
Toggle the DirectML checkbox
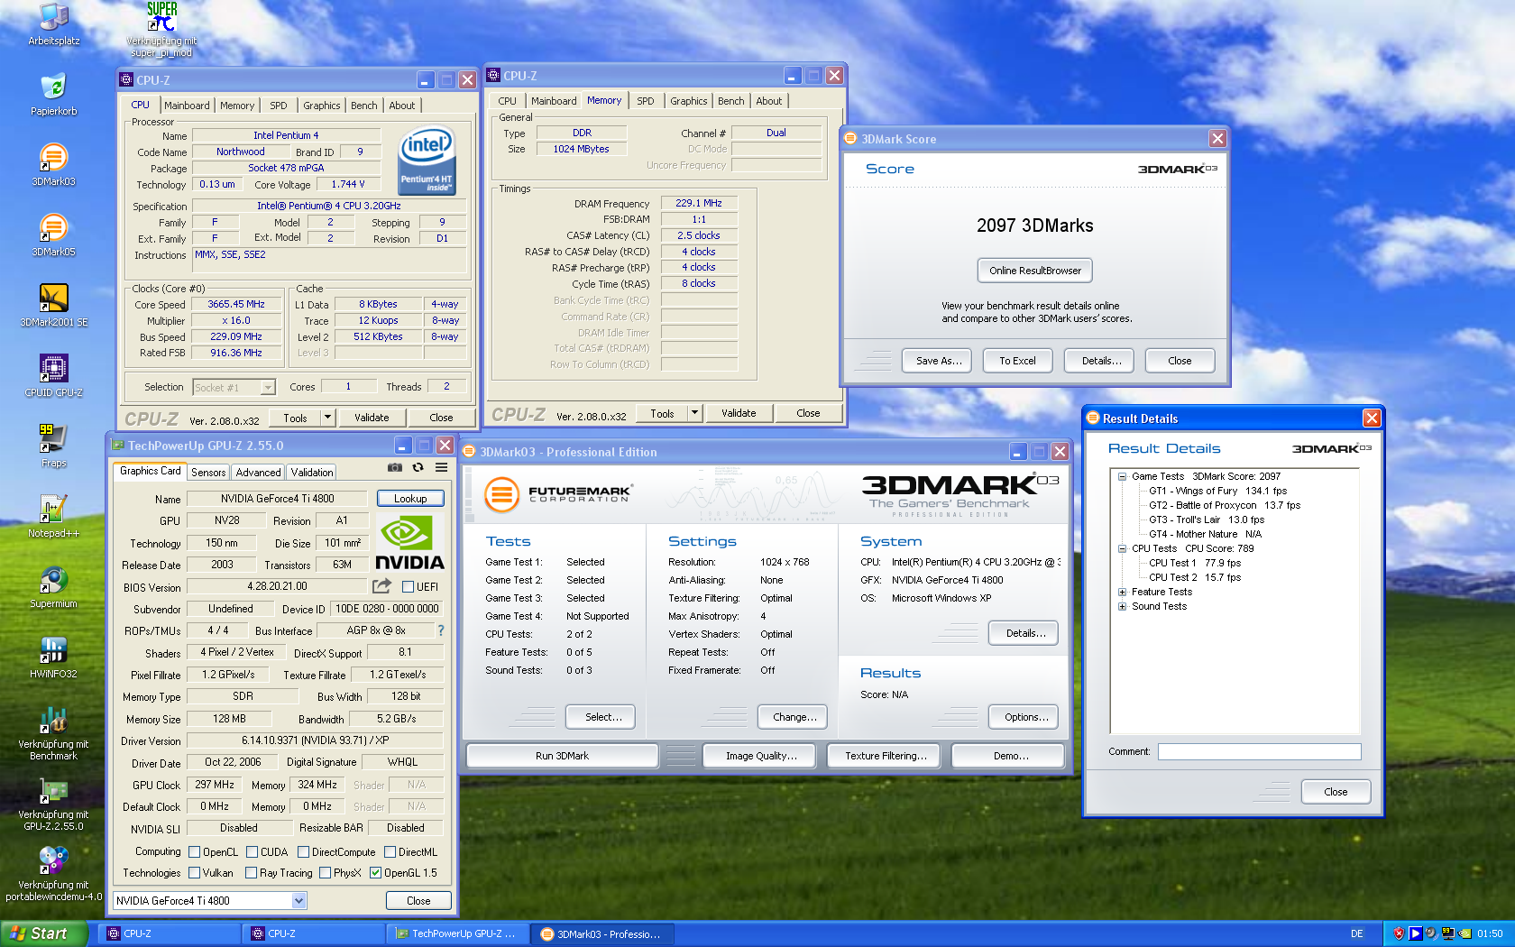click(x=390, y=851)
